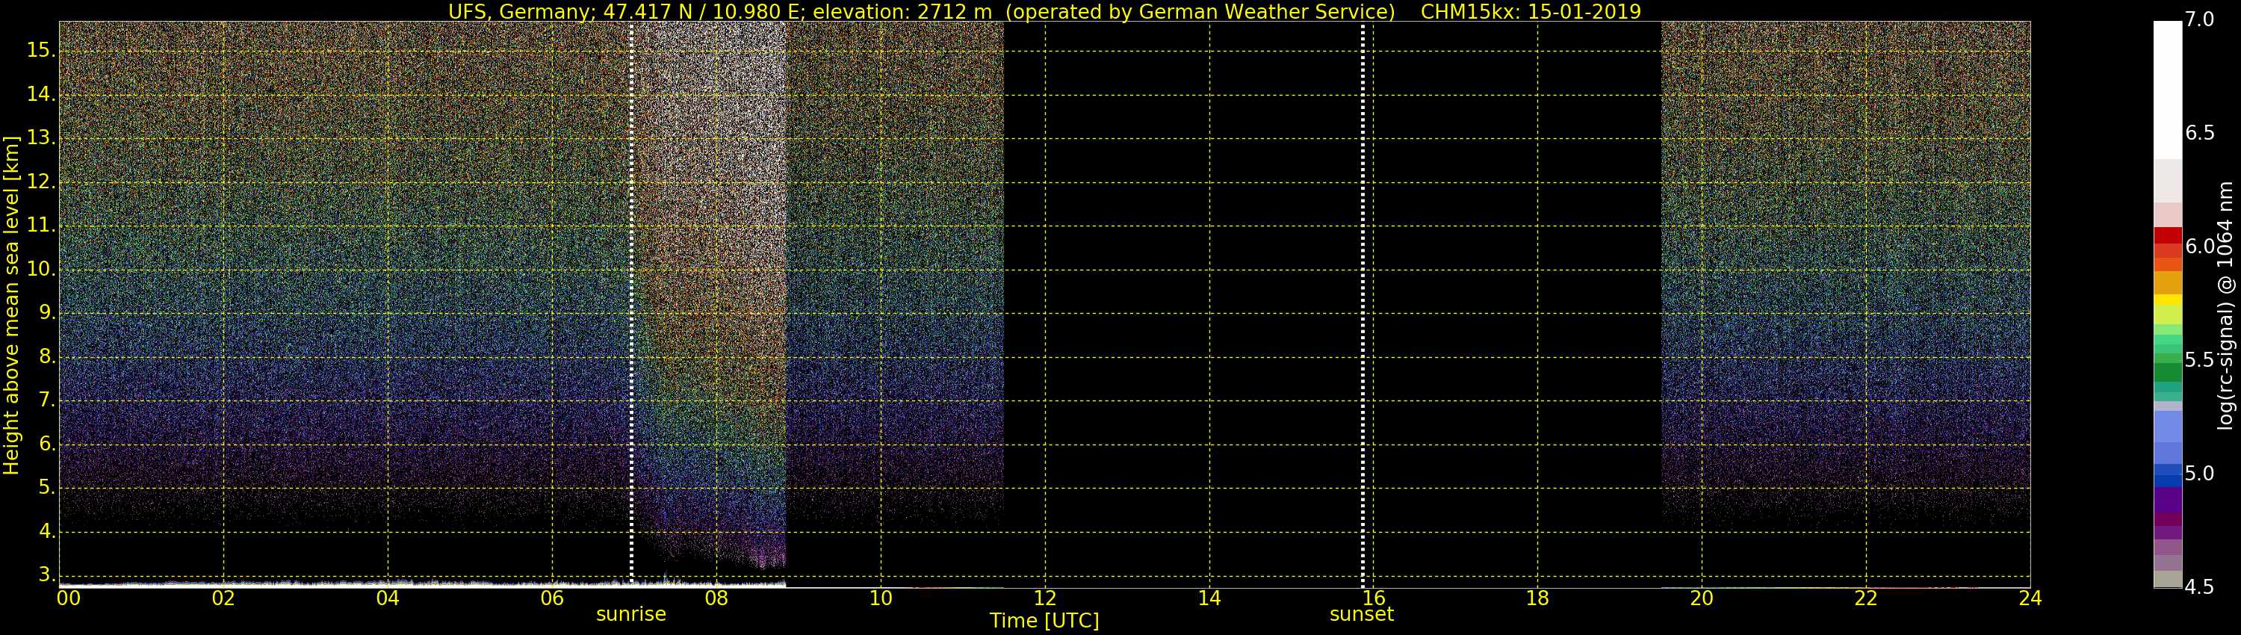Click the '22' time axis tick label
2241x635 pixels.
pos(1866,598)
